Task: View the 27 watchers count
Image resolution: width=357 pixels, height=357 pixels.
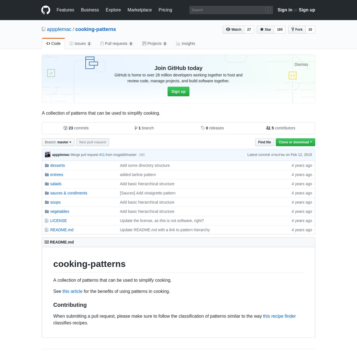Action: coord(249,29)
